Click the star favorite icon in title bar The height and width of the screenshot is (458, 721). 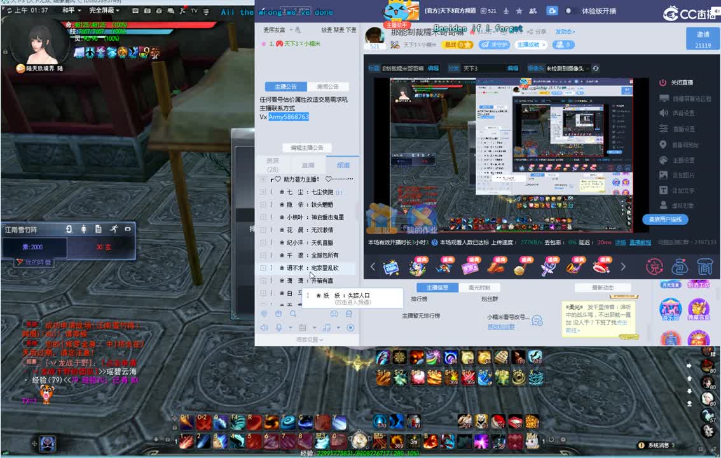(x=519, y=11)
